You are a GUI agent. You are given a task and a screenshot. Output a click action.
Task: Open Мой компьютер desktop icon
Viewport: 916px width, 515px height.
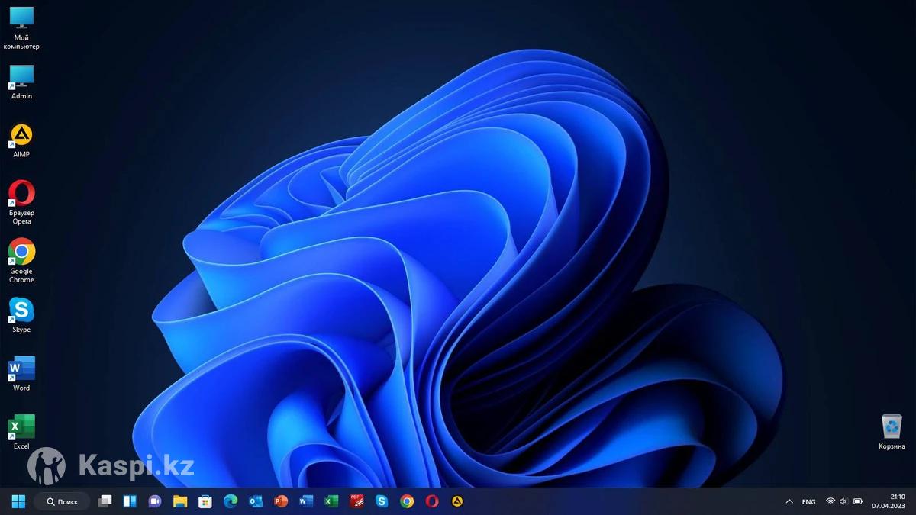[21, 27]
